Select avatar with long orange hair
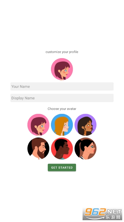This screenshot has width=124, height=222. tap(62, 125)
